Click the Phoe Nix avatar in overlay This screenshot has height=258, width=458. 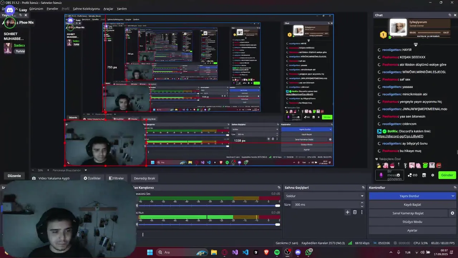9,23
